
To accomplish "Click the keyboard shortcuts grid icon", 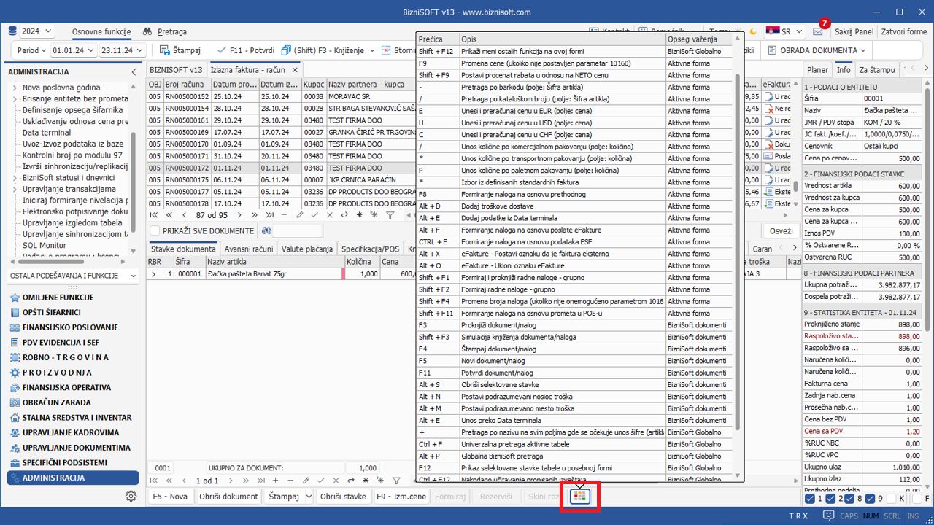I will point(579,497).
